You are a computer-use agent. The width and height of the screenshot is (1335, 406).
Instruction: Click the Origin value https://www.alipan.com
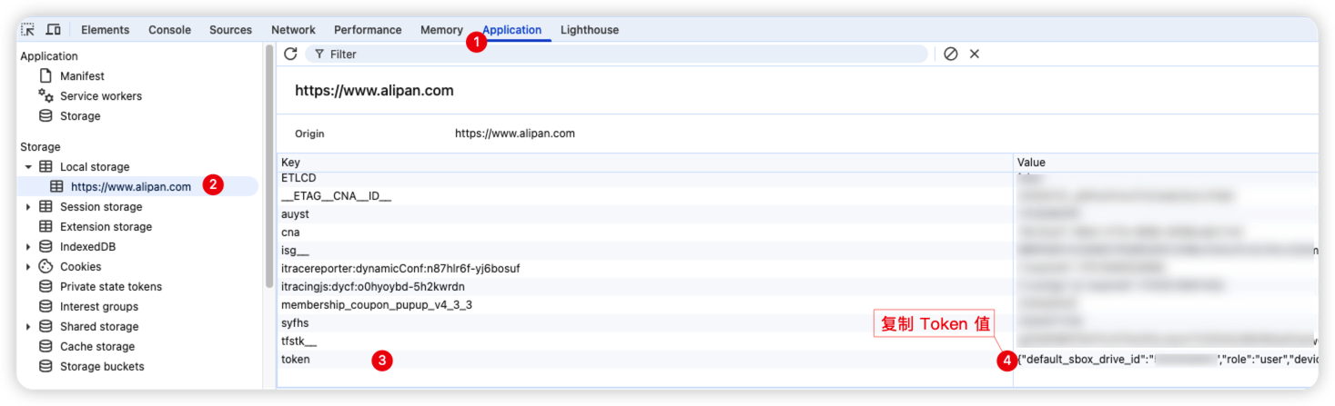click(515, 134)
